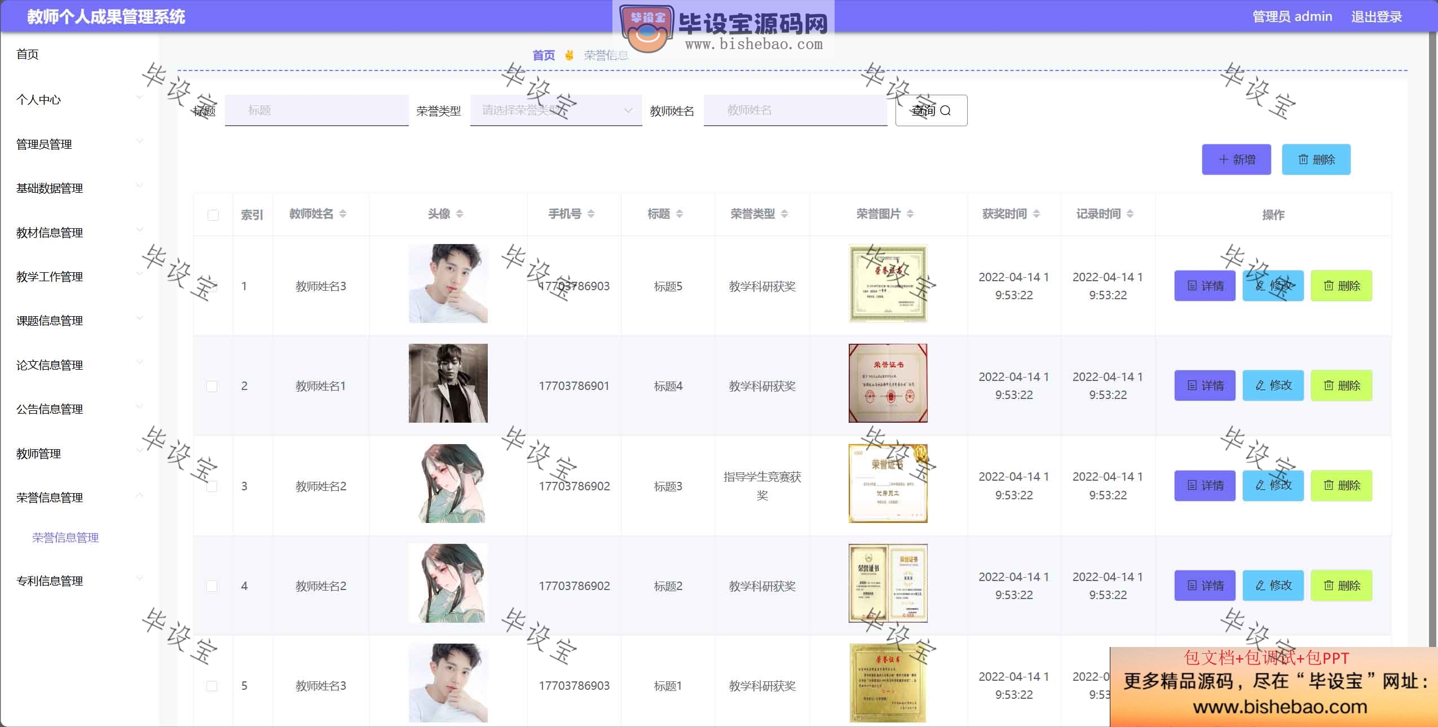Click 修改 for row 标题2
Viewport: 1438px width, 727px height.
point(1273,586)
